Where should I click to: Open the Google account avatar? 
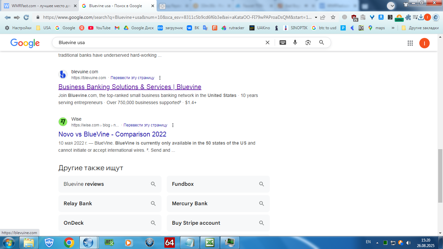[x=425, y=43]
